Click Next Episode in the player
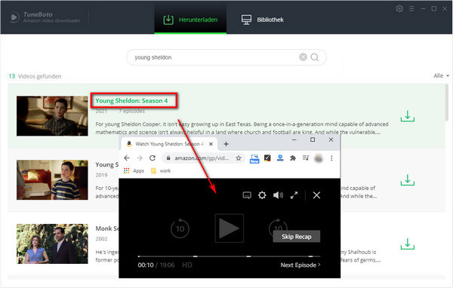The height and width of the screenshot is (288, 453). (x=300, y=265)
